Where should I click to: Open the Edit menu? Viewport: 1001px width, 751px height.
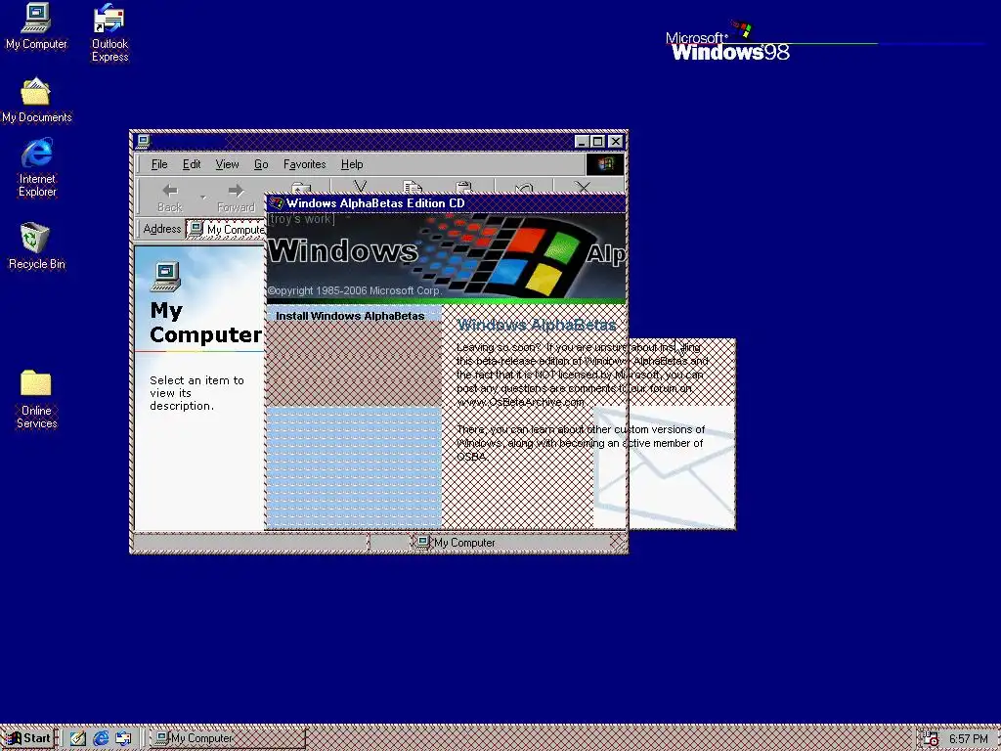(192, 164)
